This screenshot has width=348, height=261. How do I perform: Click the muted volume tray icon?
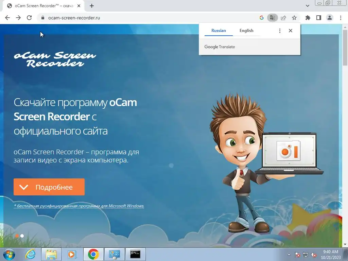point(314,255)
